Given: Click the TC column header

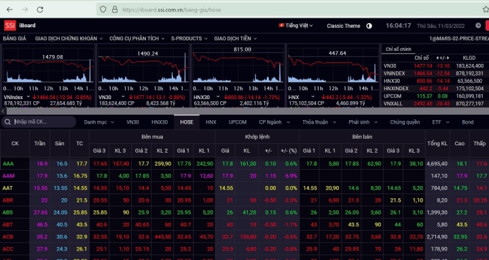Looking at the screenshot, I should (79, 143).
